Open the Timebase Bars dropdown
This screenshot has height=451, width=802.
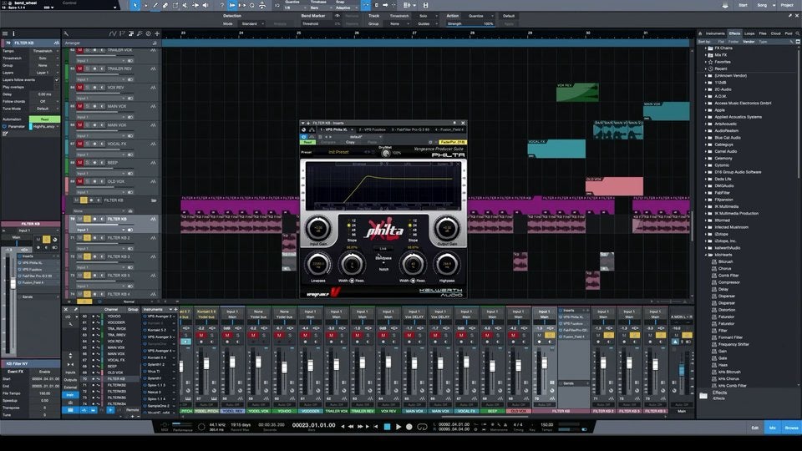(320, 8)
